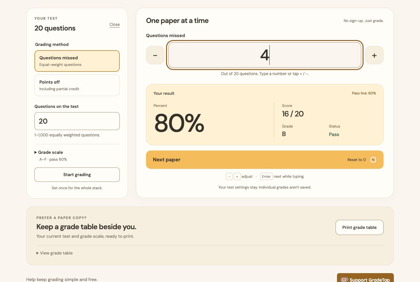Click the small minus key hint

pyautogui.click(x=229, y=176)
